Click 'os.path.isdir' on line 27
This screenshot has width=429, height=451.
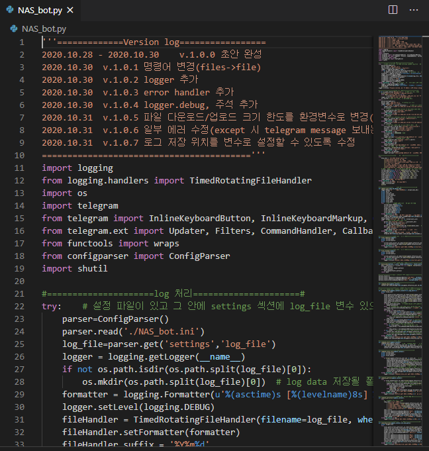click(131, 370)
